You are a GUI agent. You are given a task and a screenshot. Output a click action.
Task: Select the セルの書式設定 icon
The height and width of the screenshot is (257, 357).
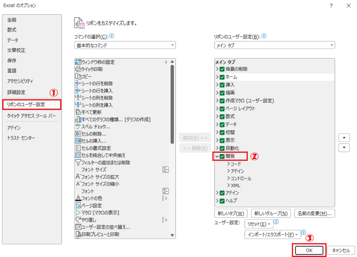(x=78, y=148)
